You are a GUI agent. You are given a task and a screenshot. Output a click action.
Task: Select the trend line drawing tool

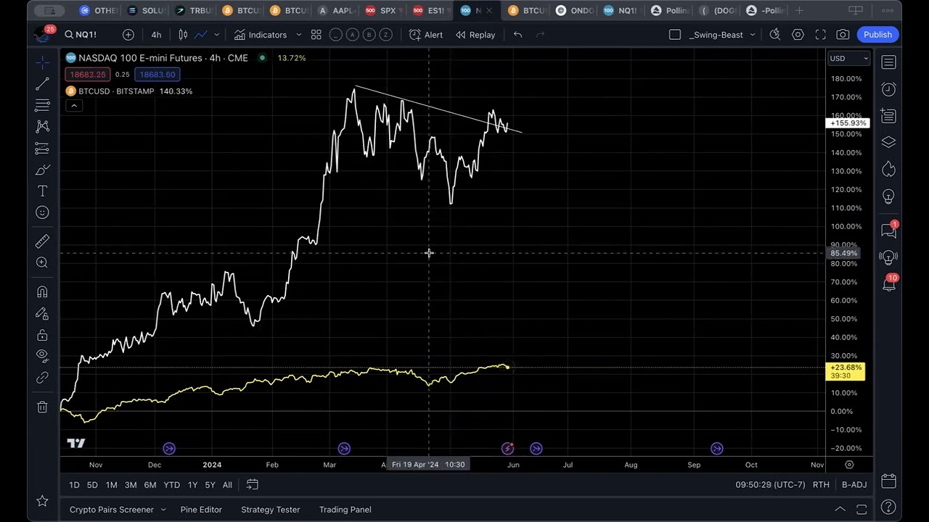[x=42, y=84]
